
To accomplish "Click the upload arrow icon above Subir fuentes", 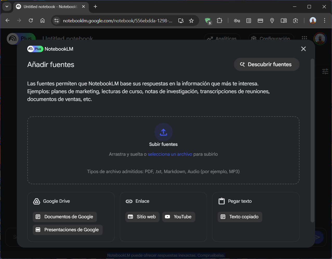I will 163,132.
